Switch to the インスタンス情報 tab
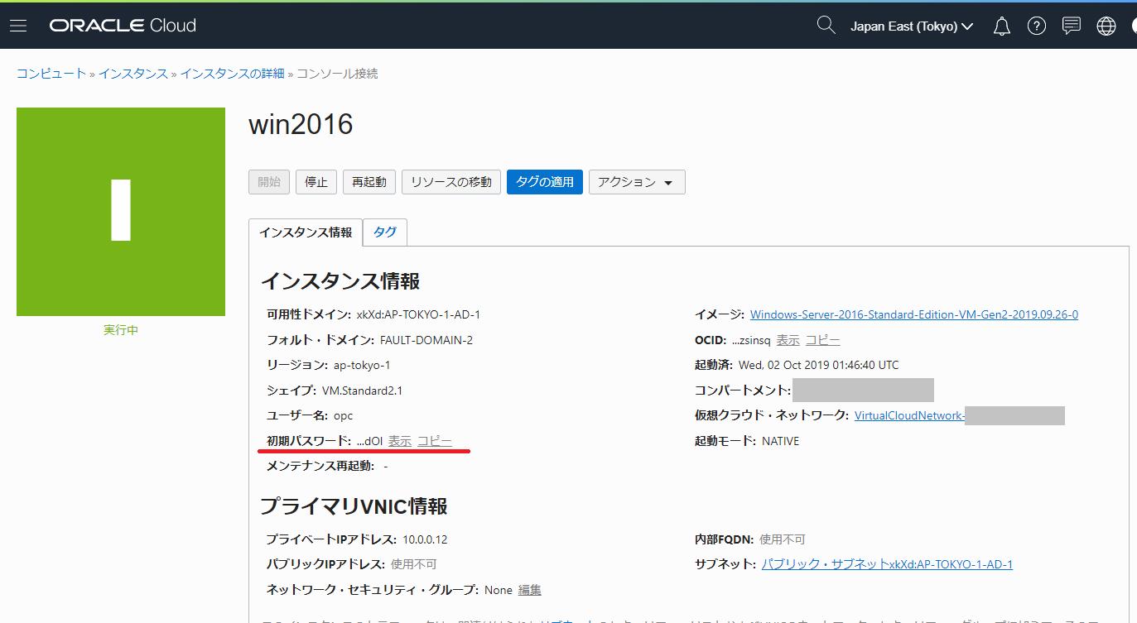 click(x=306, y=232)
